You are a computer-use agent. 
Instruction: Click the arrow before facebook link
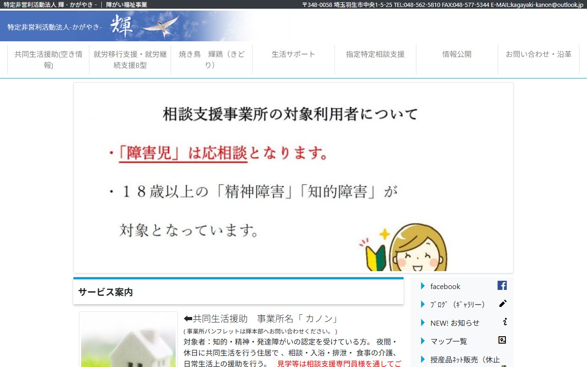pyautogui.click(x=423, y=286)
